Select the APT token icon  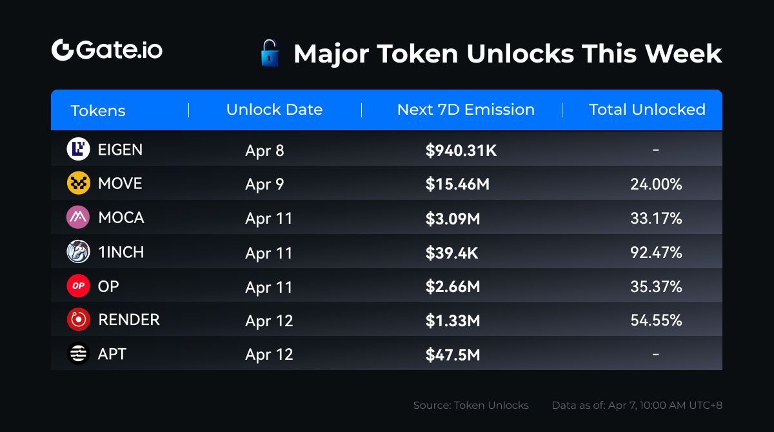tap(78, 353)
